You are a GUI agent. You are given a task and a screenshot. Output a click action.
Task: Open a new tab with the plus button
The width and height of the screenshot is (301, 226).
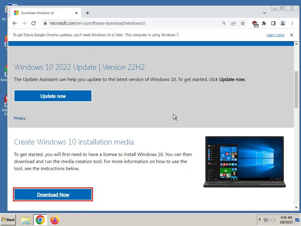88,13
